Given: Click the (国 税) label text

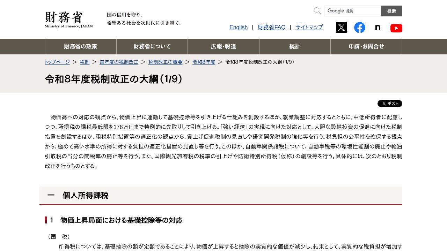Looking at the screenshot, I should (x=59, y=237).
